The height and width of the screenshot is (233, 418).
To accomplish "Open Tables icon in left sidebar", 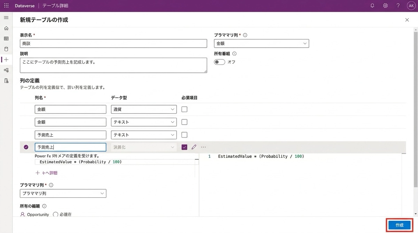I will coord(6,39).
